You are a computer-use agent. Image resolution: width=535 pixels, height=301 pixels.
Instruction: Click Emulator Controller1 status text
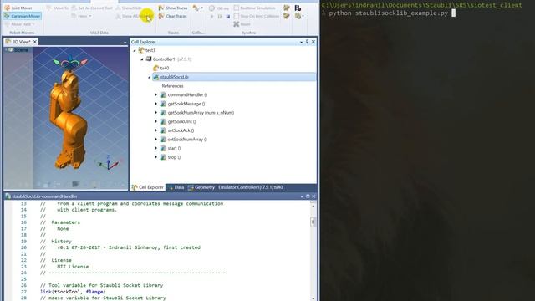(x=251, y=187)
